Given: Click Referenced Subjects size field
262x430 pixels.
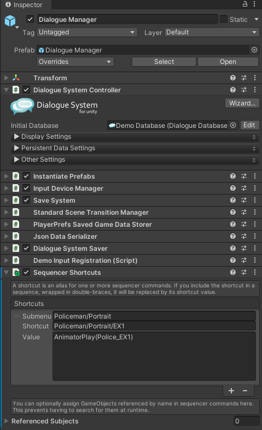Looking at the screenshot, I should [246, 421].
